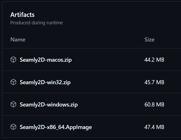Click the divider between macos and win32 rows
The width and height of the screenshot is (181, 140).
(92, 71)
